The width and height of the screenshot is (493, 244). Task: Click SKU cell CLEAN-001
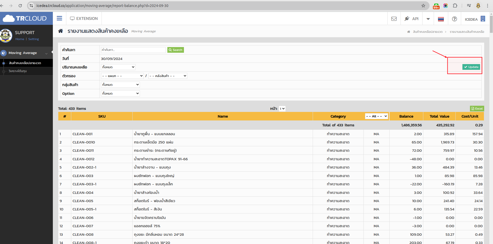(83, 134)
